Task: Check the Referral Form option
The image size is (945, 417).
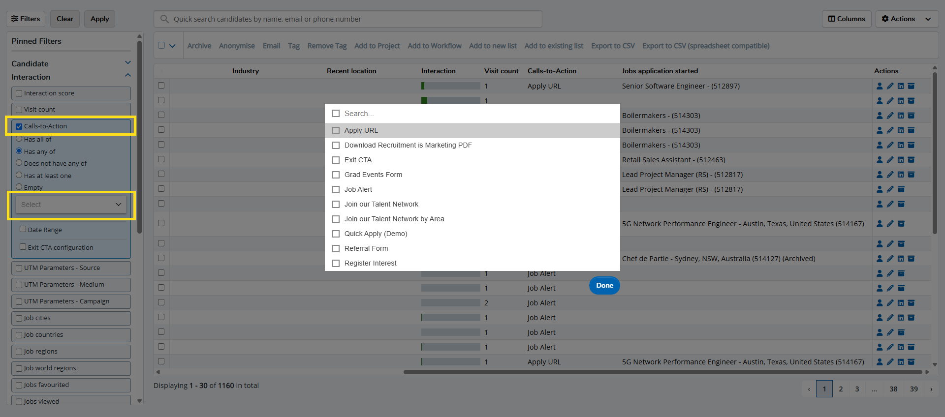Action: pos(336,248)
